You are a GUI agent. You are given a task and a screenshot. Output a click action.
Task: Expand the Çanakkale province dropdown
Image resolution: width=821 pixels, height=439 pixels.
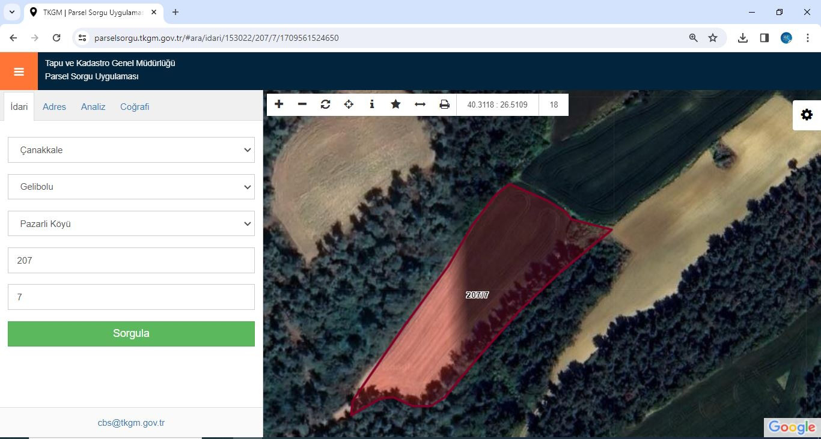coord(131,150)
